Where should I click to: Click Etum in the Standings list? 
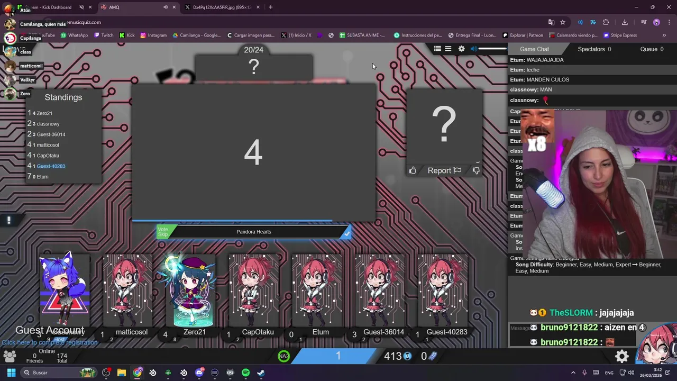[42, 177]
